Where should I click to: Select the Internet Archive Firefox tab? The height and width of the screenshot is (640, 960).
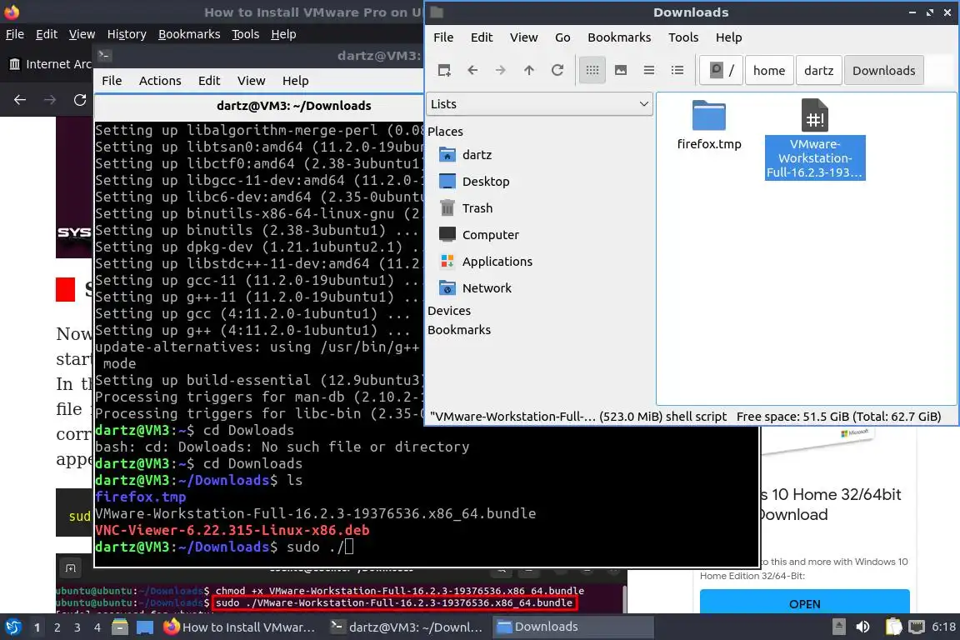[x=49, y=64]
